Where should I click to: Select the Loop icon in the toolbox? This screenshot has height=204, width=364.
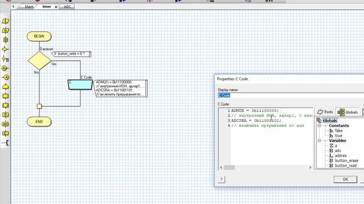[5, 87]
